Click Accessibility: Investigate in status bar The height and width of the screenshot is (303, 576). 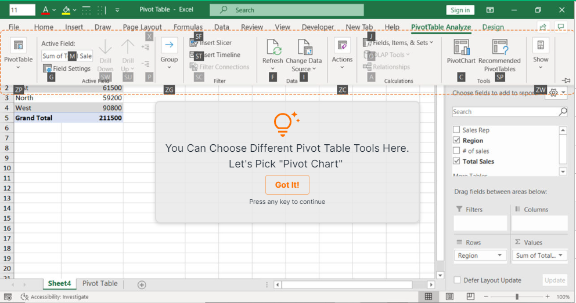[x=55, y=297]
